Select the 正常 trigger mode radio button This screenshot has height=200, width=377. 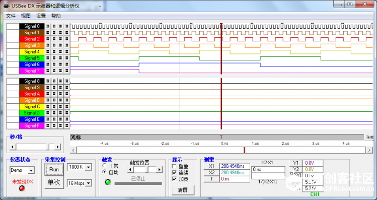point(104,166)
